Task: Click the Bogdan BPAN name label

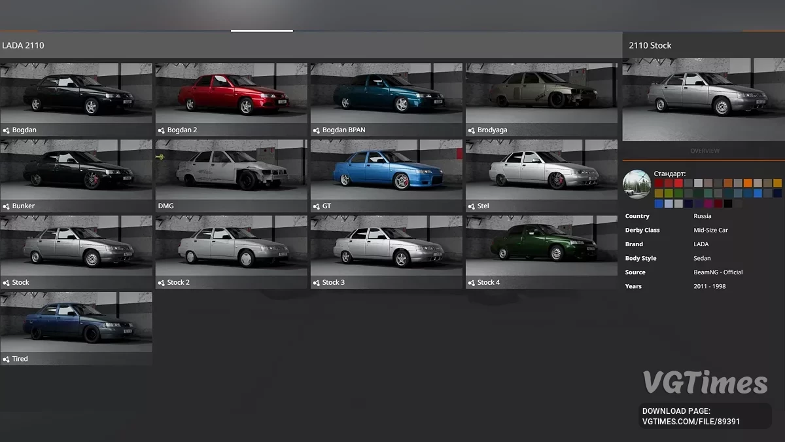Action: click(344, 130)
